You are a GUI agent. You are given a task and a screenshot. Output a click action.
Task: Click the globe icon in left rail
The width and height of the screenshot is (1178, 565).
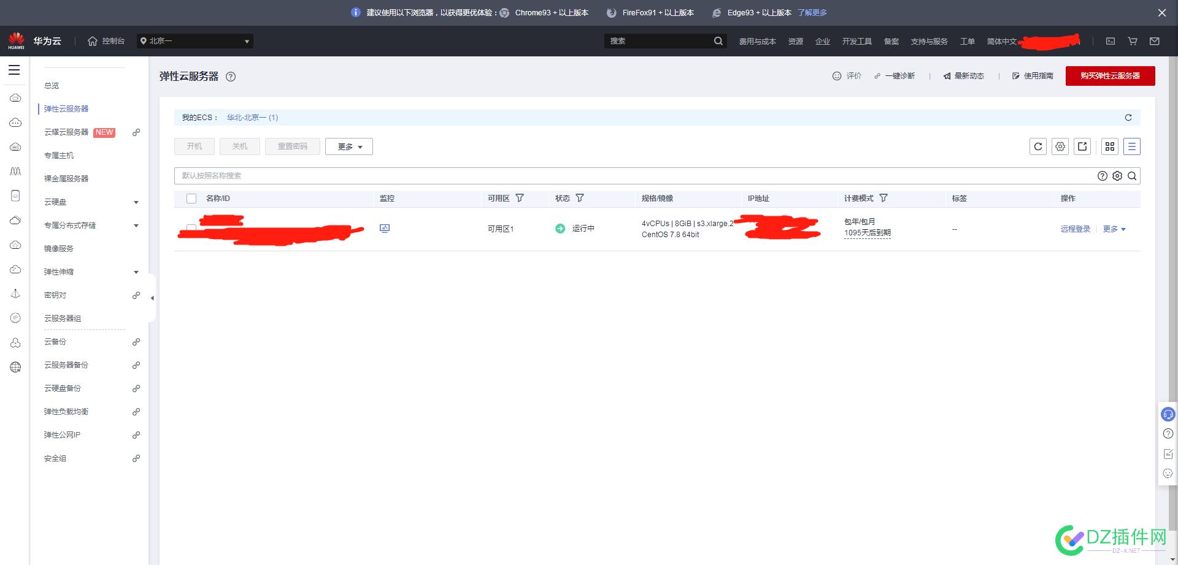pos(15,367)
